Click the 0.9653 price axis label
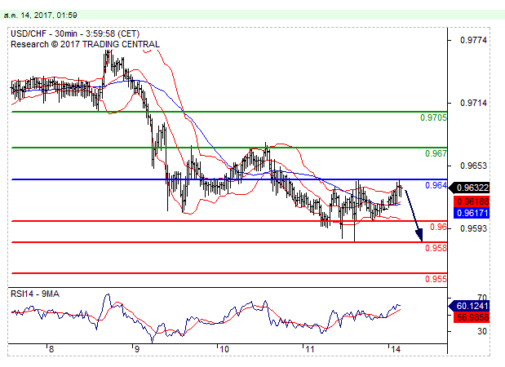 (x=473, y=166)
